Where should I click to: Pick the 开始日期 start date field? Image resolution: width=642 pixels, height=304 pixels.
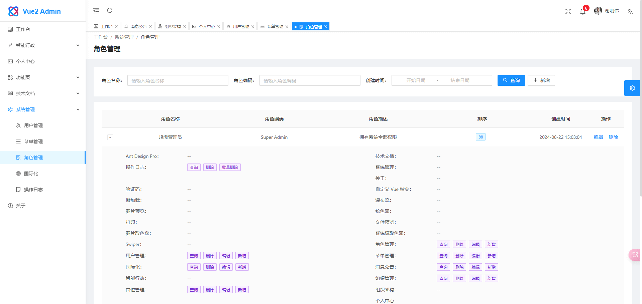tap(416, 80)
